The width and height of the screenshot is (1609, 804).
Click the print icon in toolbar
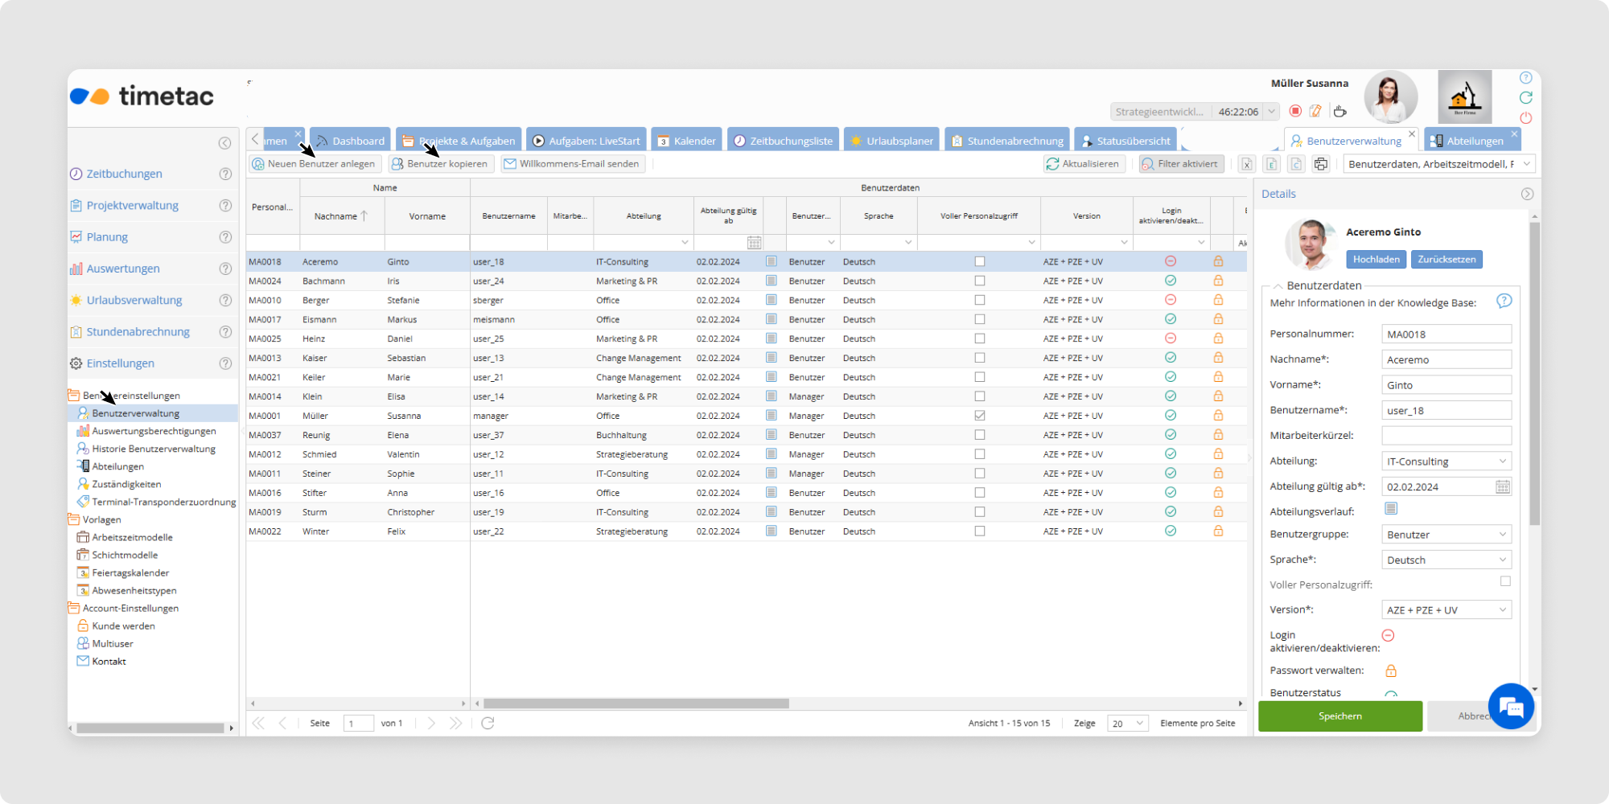pos(1321,164)
